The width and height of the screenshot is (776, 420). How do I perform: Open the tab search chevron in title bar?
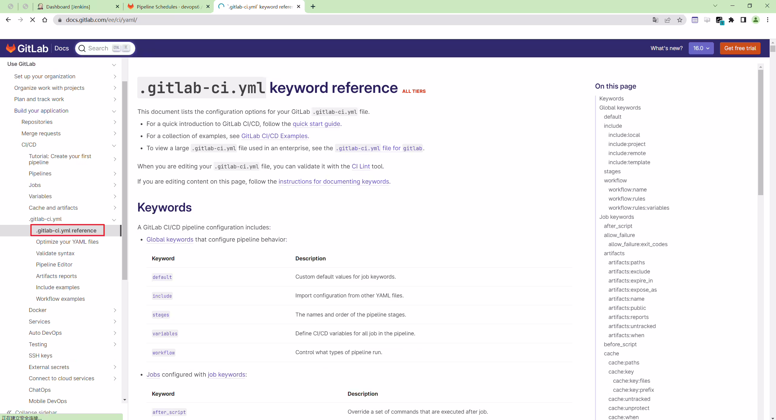coord(715,6)
